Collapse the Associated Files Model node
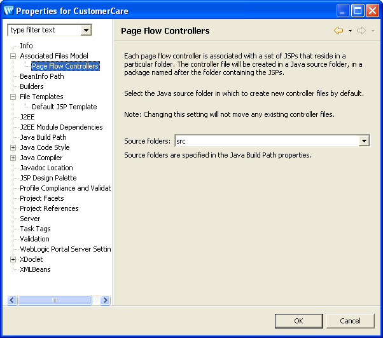Image resolution: width=383 pixels, height=338 pixels. 13,57
